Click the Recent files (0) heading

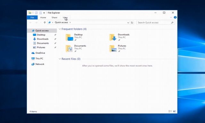(x=71, y=59)
